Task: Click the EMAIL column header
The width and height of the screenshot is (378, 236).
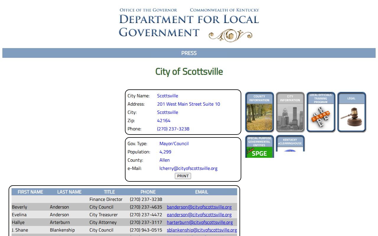Action: (x=202, y=192)
